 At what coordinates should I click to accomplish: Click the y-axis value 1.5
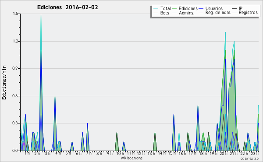tap(16, 14)
